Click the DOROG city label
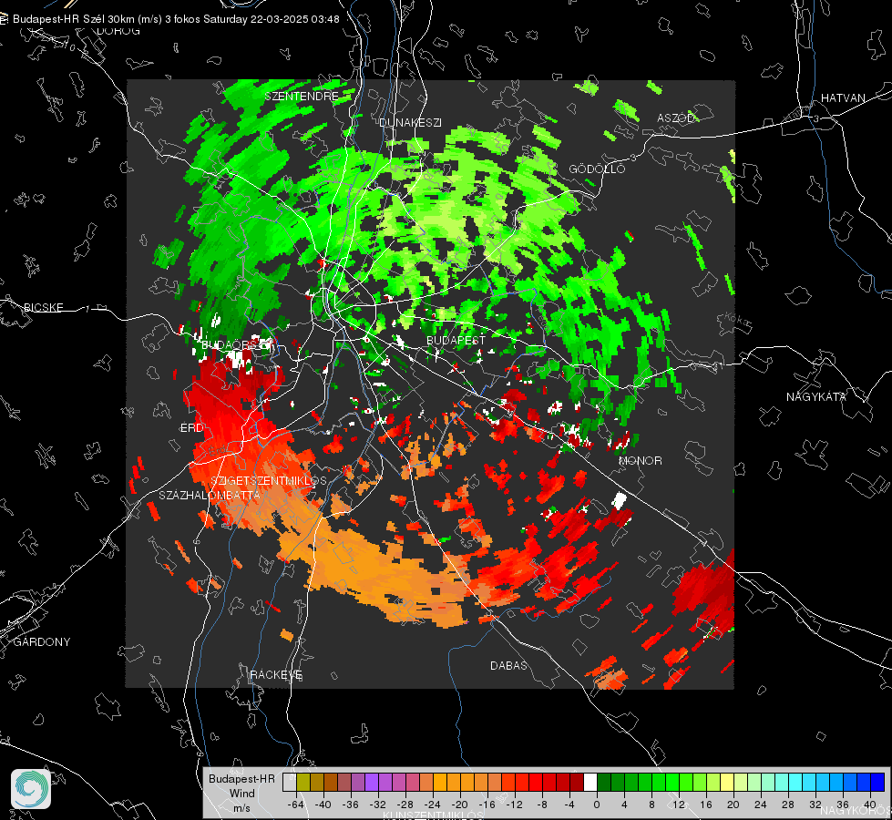This screenshot has height=820, width=892. (x=118, y=31)
